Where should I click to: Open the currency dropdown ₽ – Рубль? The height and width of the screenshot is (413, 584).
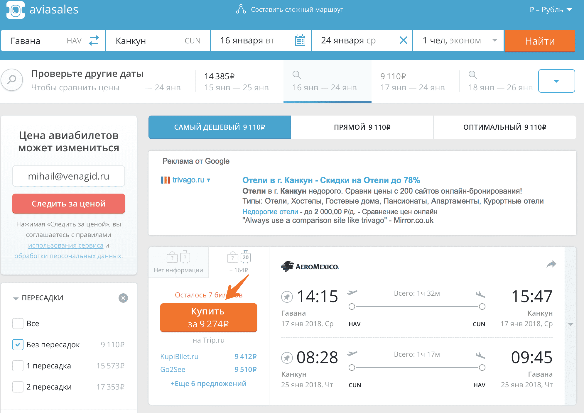point(551,10)
